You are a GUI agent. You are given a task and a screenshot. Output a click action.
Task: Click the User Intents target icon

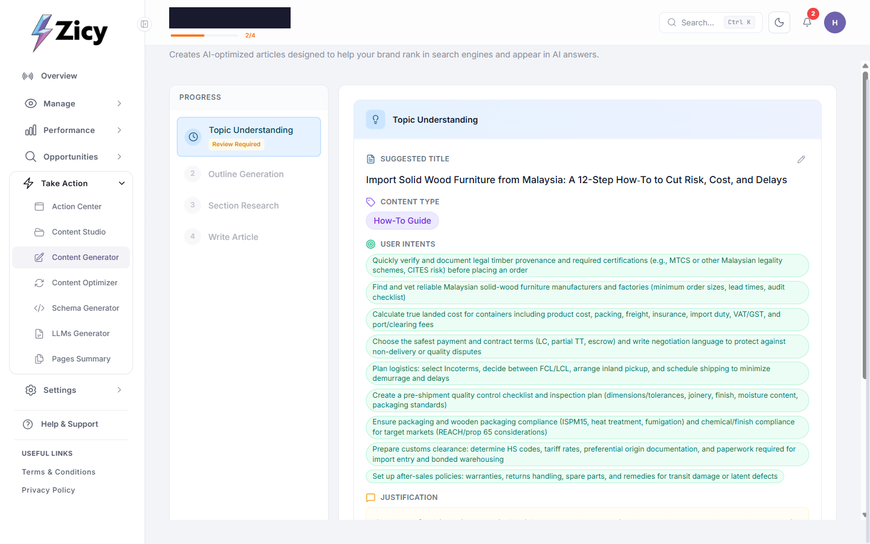pyautogui.click(x=371, y=244)
